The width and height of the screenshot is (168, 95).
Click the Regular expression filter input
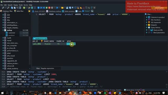pyautogui.click(x=51, y=68)
